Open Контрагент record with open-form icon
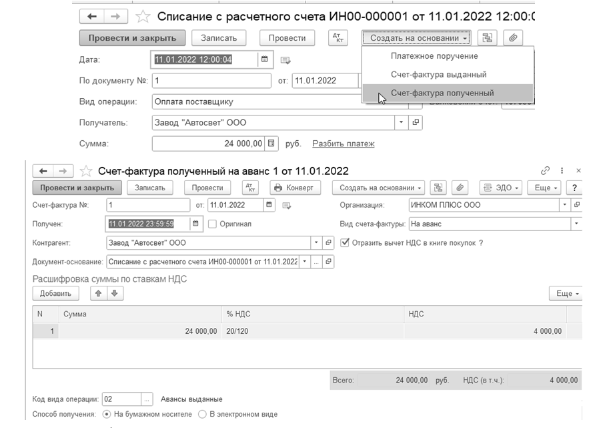The image size is (615, 428). pos(328,242)
